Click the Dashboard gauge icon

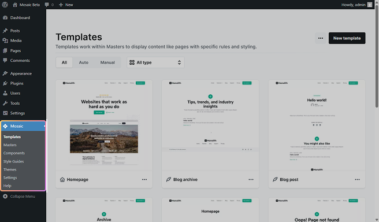pyautogui.click(x=5, y=18)
